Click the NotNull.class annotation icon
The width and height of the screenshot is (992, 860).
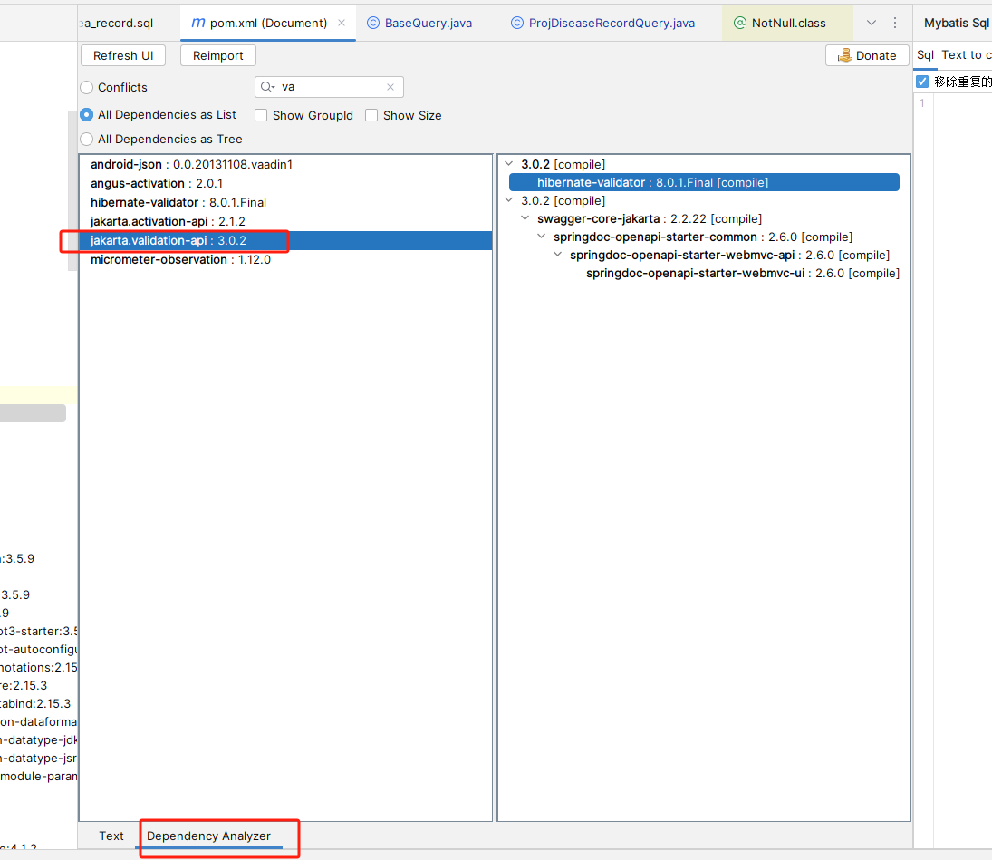click(739, 23)
